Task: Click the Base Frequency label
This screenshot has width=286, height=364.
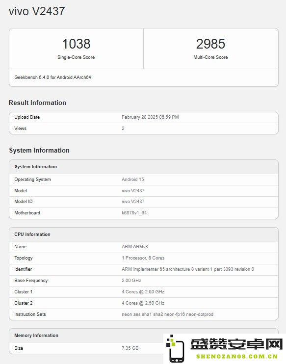Action: (31, 281)
